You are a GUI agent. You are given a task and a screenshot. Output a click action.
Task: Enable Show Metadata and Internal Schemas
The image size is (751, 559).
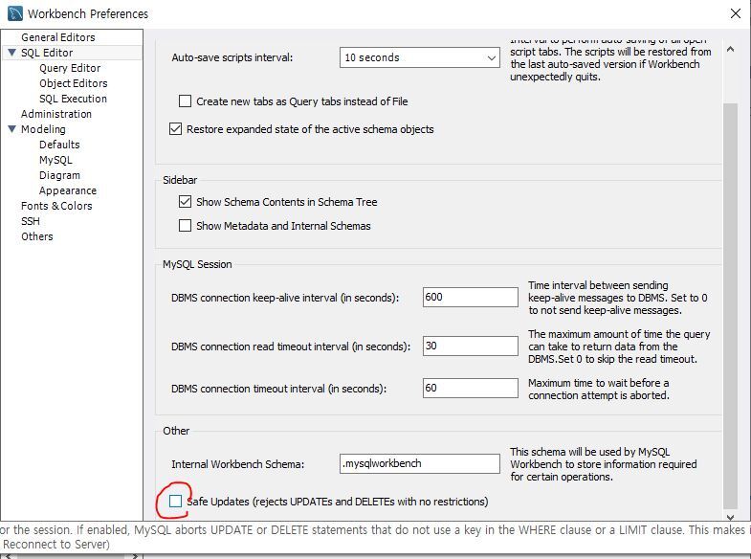[x=185, y=226]
